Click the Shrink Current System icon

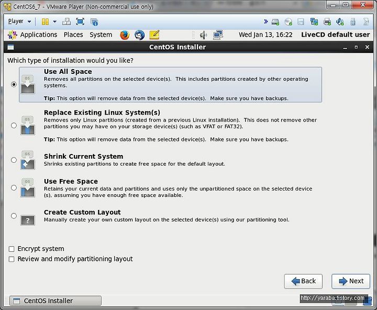tap(28, 160)
